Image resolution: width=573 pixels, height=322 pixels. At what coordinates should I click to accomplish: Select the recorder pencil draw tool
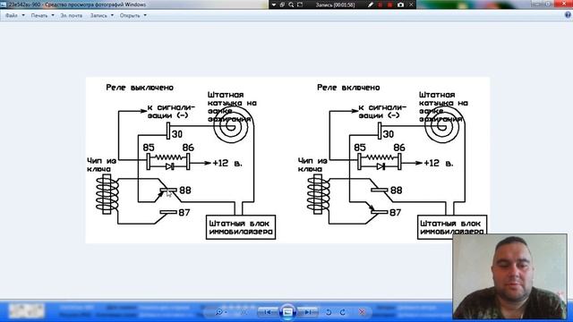tap(371, 4)
